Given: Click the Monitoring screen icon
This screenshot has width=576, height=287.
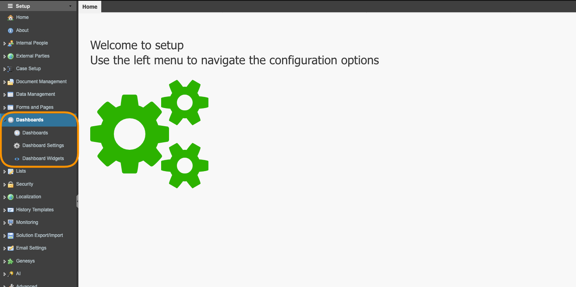Looking at the screenshot, I should (11, 222).
